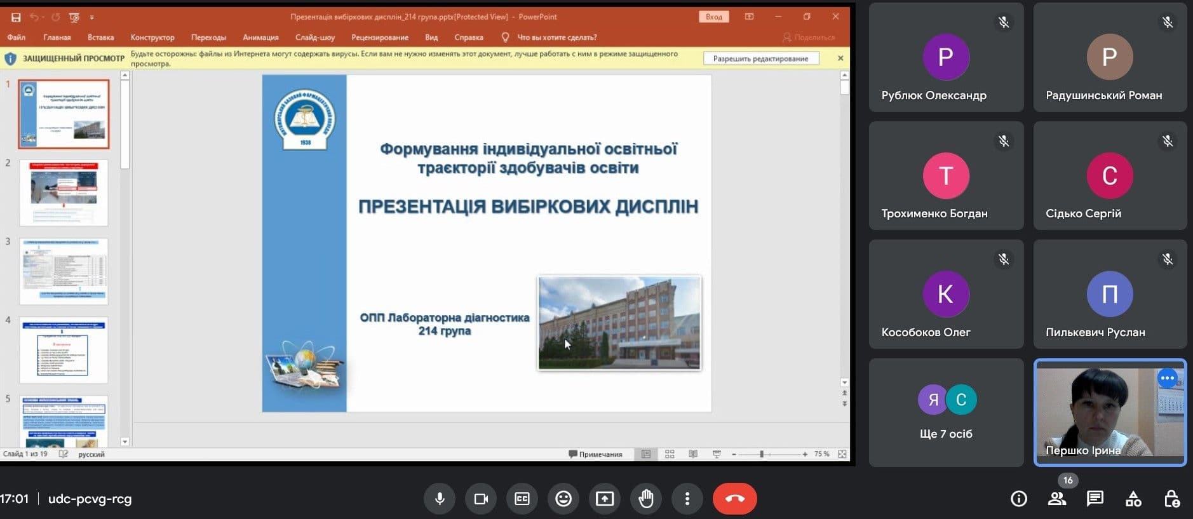Image resolution: width=1193 pixels, height=519 pixels.
Task: Open Customize Quick Access Toolbar dropdown
Action: (91, 17)
